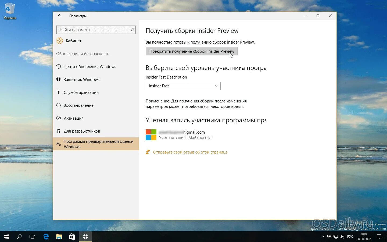This screenshot has height=242, width=387.
Task: Click the checkmark icon for Активация
Action: pyautogui.click(x=59, y=118)
